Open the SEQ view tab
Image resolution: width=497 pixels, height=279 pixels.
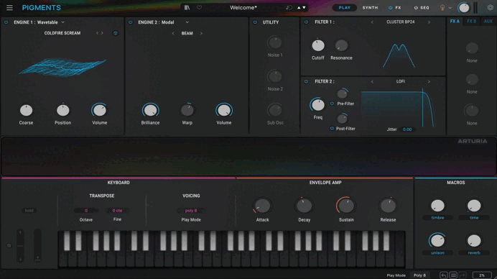[x=424, y=8]
